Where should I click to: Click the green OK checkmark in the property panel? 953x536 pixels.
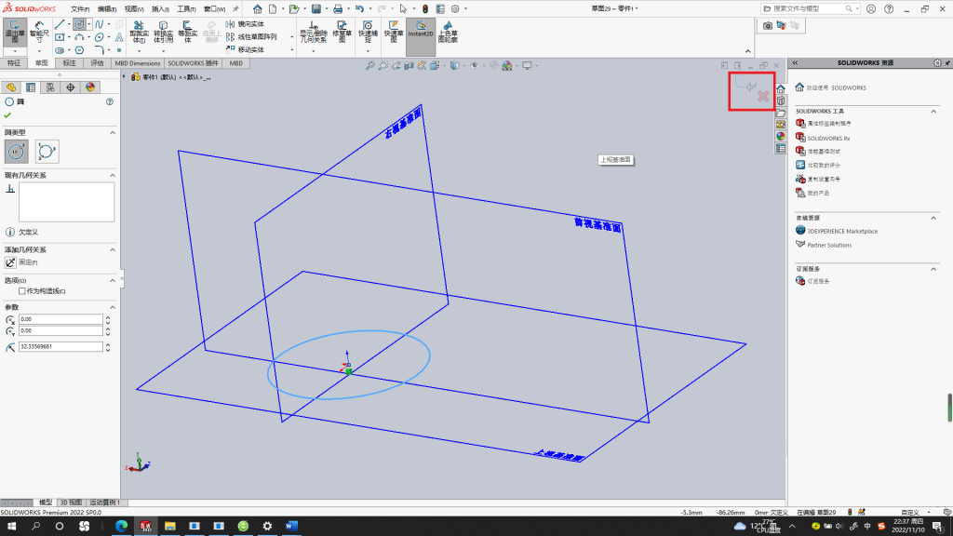(x=7, y=115)
